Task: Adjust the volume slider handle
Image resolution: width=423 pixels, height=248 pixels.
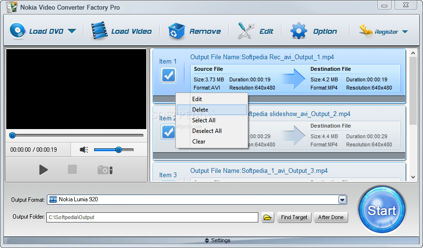Action: click(x=118, y=150)
